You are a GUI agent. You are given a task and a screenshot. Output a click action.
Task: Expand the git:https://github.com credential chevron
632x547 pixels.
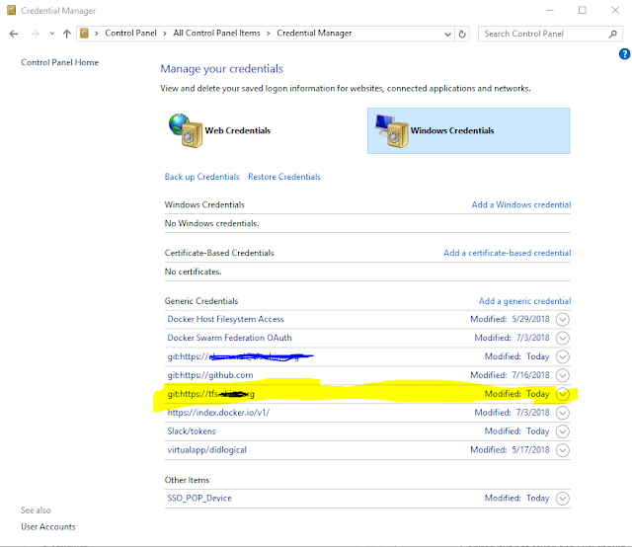562,375
